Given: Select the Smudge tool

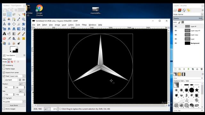Looking at the screenshot, I should [14, 43].
